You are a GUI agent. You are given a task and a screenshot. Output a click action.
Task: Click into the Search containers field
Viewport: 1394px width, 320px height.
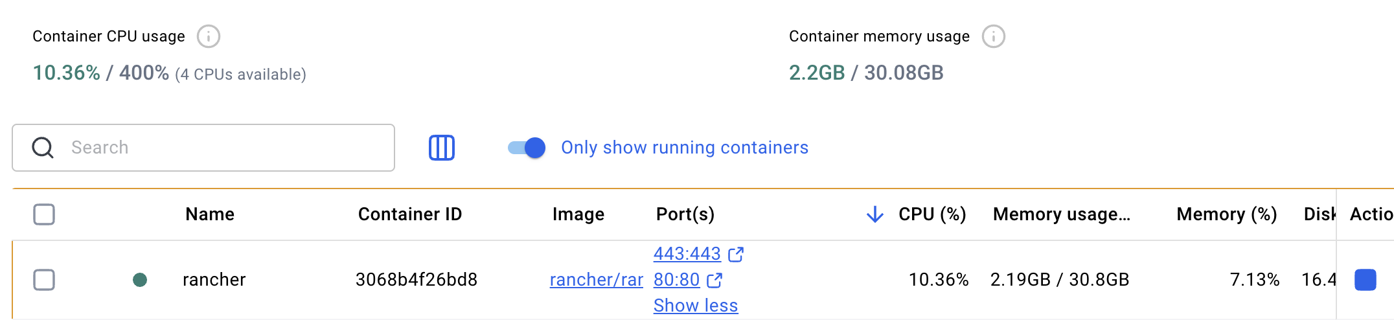coord(203,148)
